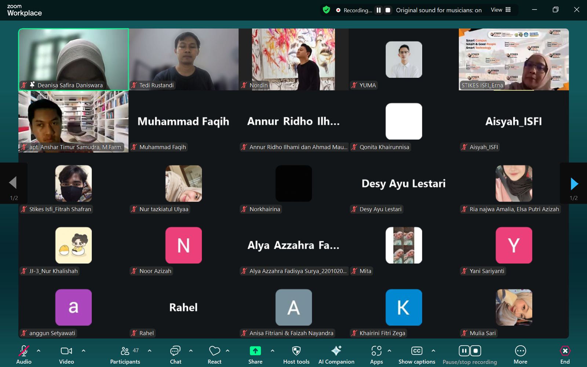Open the More options menu
The image size is (587, 367).
coord(520,355)
